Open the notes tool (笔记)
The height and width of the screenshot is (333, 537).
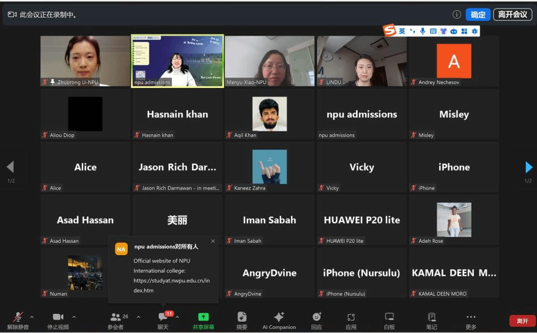pyautogui.click(x=431, y=319)
